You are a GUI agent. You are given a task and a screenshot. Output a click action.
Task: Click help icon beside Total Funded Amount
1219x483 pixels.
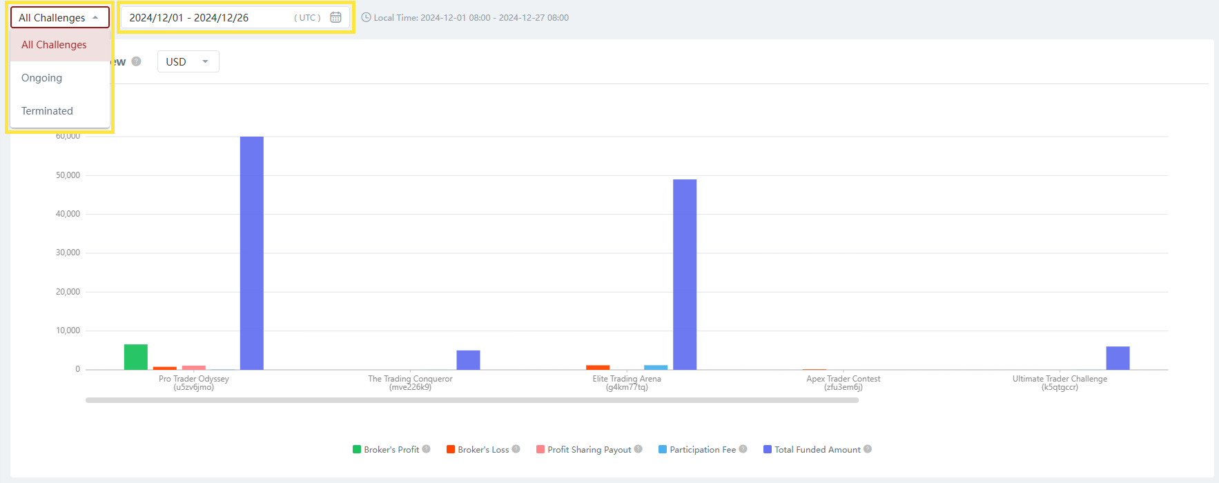(x=868, y=449)
